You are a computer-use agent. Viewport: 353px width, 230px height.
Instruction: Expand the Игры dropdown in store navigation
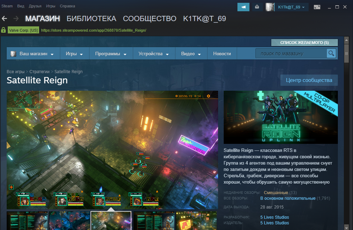(75, 53)
